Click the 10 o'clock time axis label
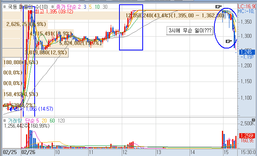 [57, 152]
